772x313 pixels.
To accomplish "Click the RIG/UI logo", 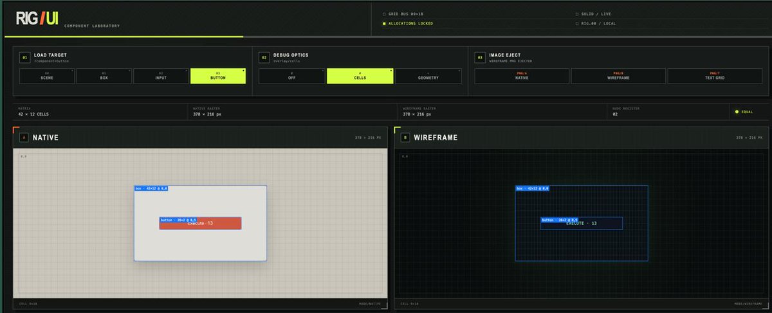I will tap(37, 19).
